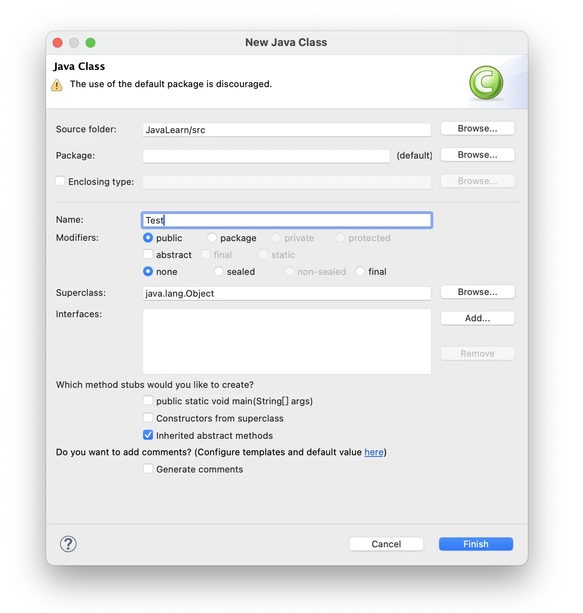The width and height of the screenshot is (583, 613).
Task: Open Superclass Browse dialog
Action: coord(477,292)
